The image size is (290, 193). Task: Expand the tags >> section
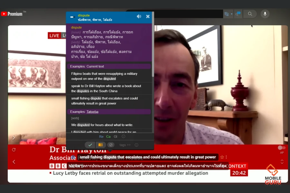pyautogui.click(x=125, y=145)
